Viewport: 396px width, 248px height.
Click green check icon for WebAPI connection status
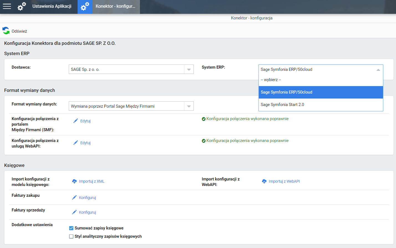pyautogui.click(x=204, y=141)
